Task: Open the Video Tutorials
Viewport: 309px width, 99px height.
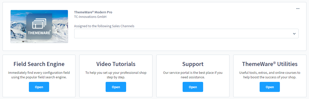Action: coord(116,87)
